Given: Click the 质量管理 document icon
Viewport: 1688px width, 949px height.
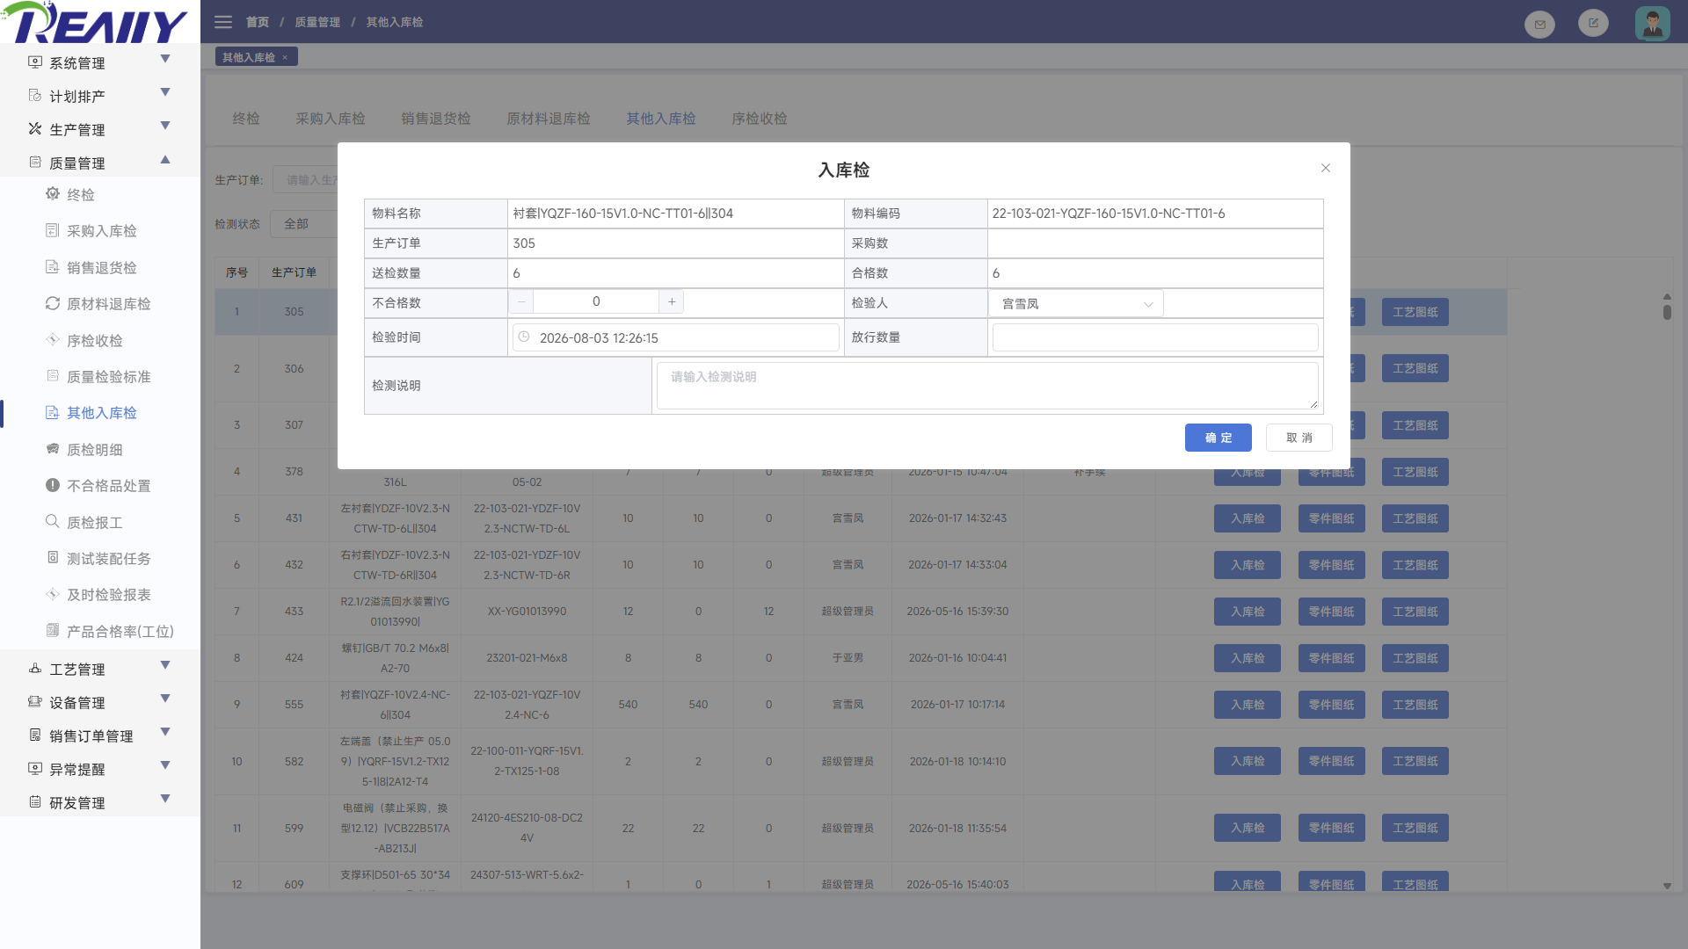Looking at the screenshot, I should (35, 163).
